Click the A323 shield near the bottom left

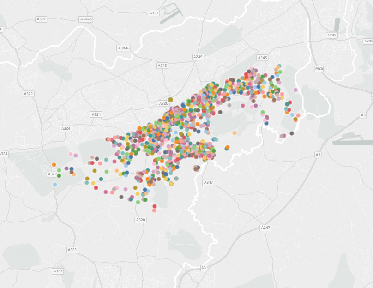[57, 271]
